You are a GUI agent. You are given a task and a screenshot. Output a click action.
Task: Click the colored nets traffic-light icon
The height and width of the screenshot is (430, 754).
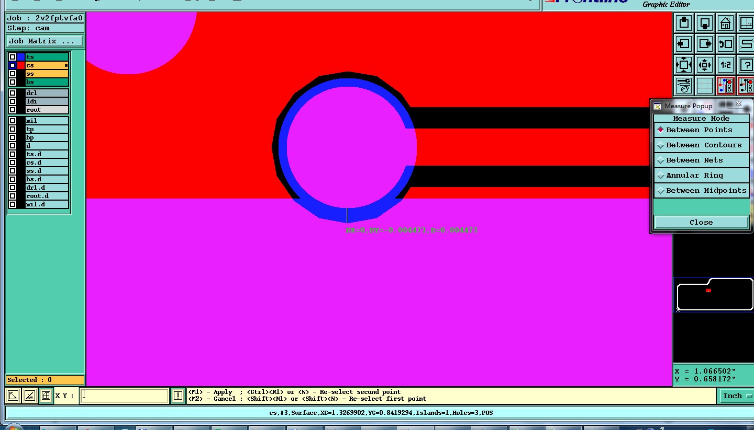coord(726,85)
